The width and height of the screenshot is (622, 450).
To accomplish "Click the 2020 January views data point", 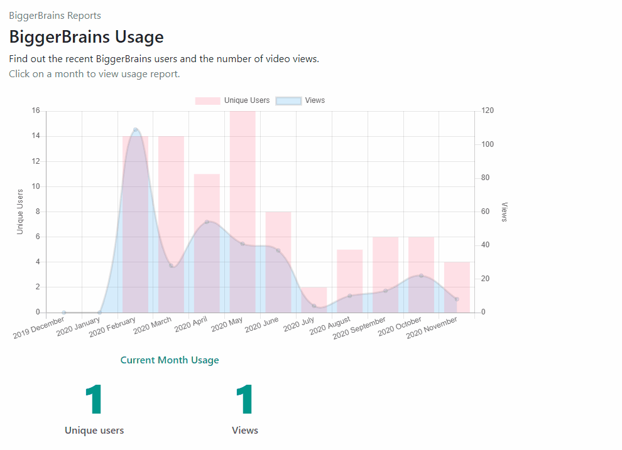I will coord(99,313).
